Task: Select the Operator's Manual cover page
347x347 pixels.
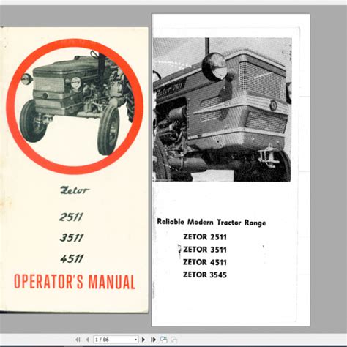Action: [x=74, y=170]
